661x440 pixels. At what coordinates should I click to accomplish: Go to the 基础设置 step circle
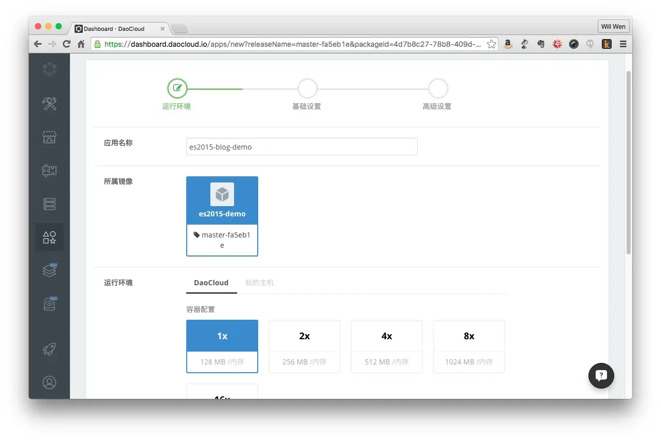point(307,88)
